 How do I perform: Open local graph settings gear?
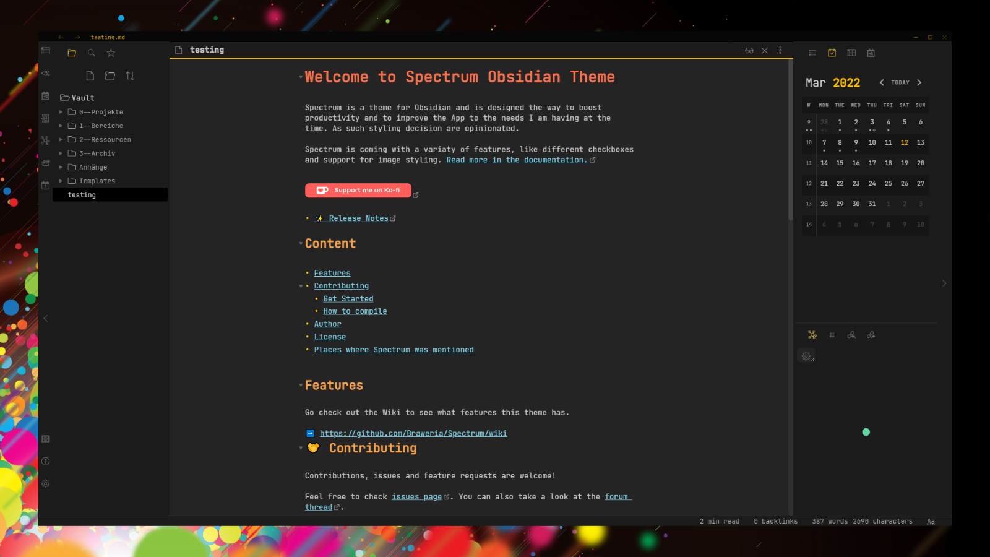pos(806,356)
